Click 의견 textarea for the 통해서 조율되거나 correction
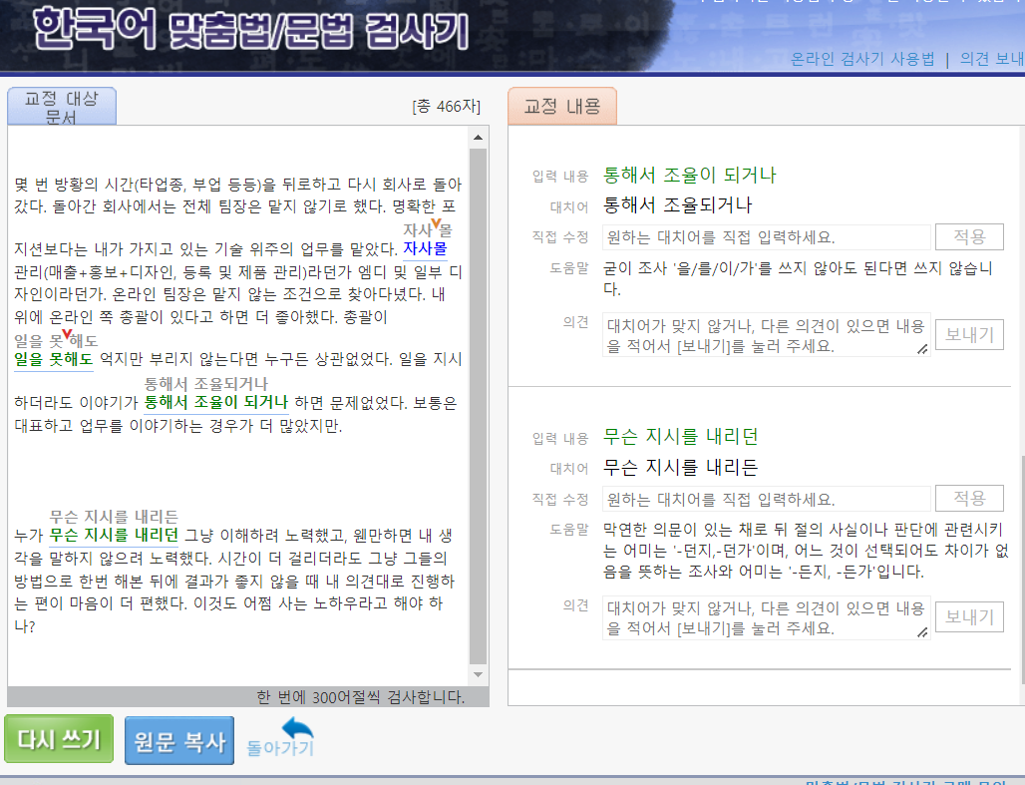Screen dimensions: 1025x785 click(x=766, y=335)
